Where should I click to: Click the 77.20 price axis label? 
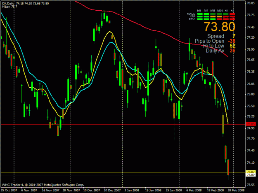tap(251, 37)
